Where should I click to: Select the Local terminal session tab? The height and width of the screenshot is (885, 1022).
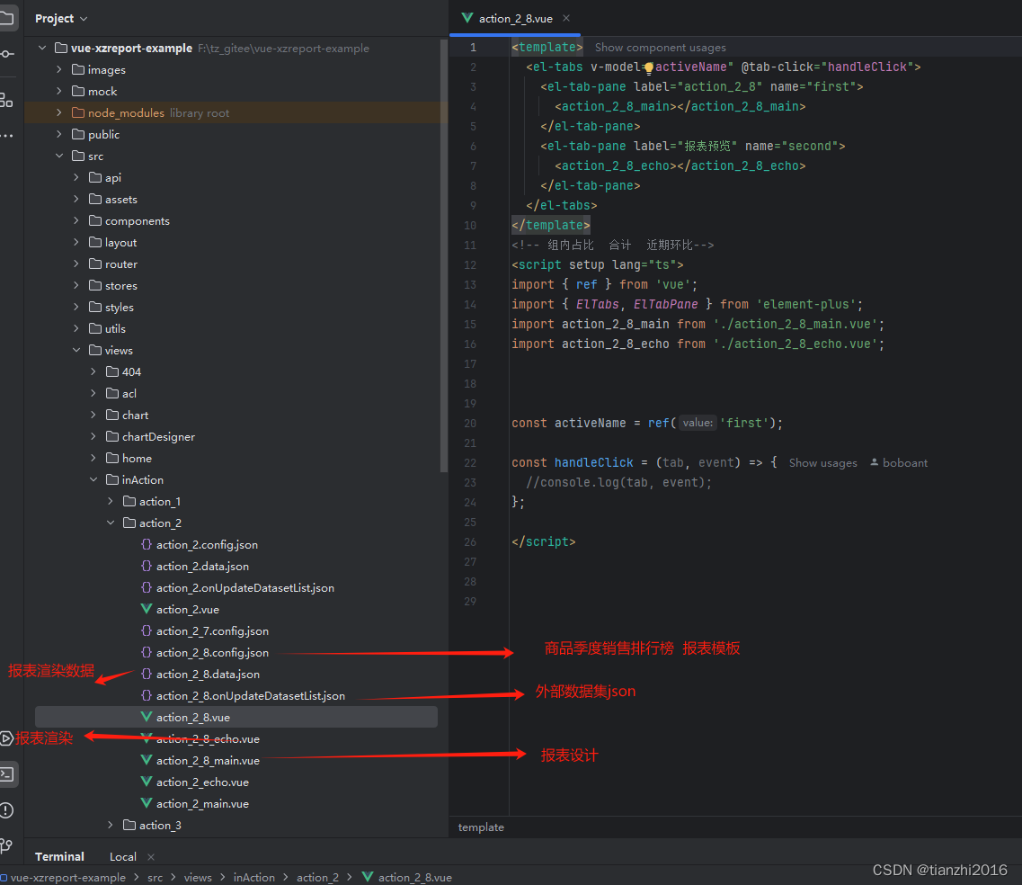[122, 857]
